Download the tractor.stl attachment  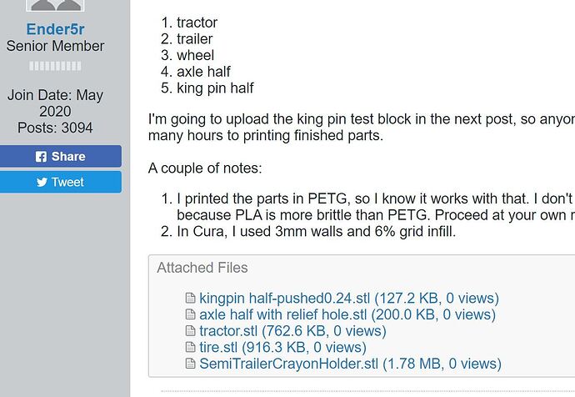coord(228,331)
